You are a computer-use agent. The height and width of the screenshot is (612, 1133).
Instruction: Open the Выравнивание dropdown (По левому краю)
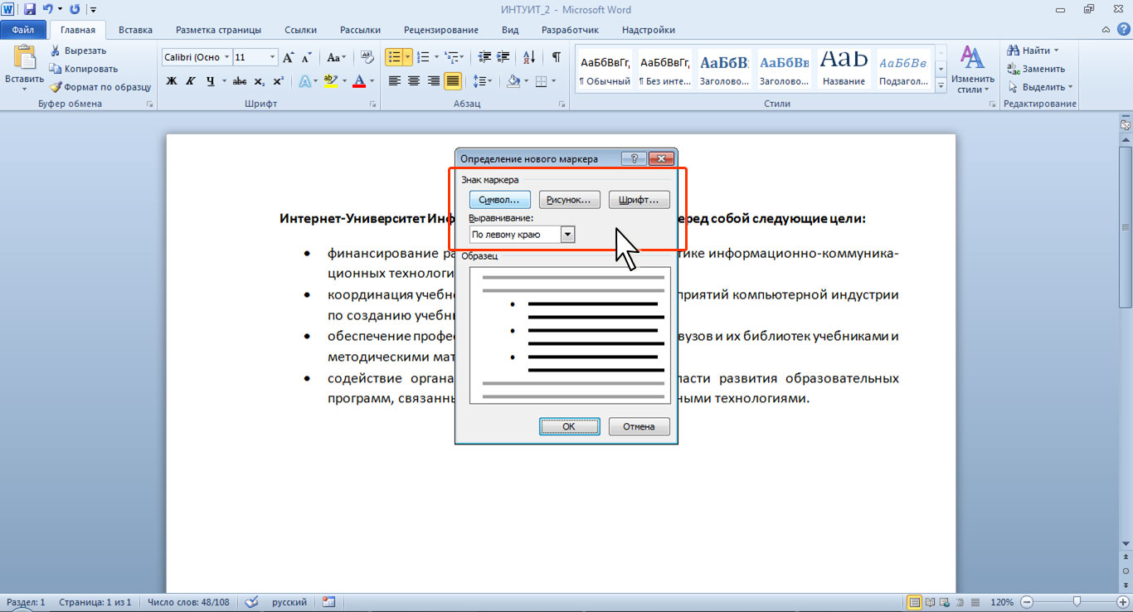pos(523,235)
